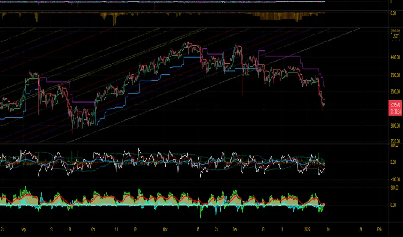
Task: Click the 4400.00 price axis label
Action: coord(395,57)
